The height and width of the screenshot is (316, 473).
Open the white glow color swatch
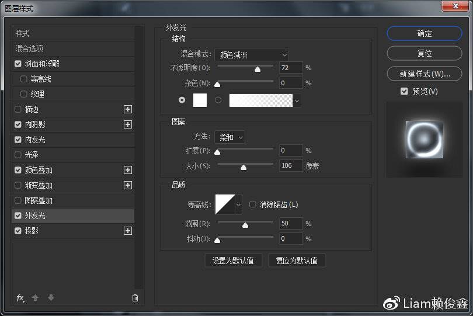[200, 100]
